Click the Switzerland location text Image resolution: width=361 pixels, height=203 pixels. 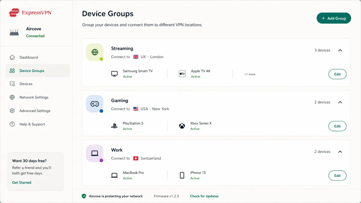point(151,158)
